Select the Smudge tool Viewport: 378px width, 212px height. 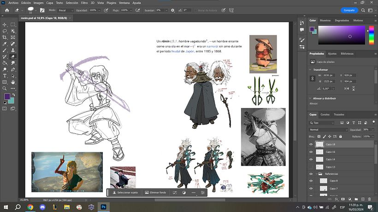pyautogui.click(x=13, y=63)
